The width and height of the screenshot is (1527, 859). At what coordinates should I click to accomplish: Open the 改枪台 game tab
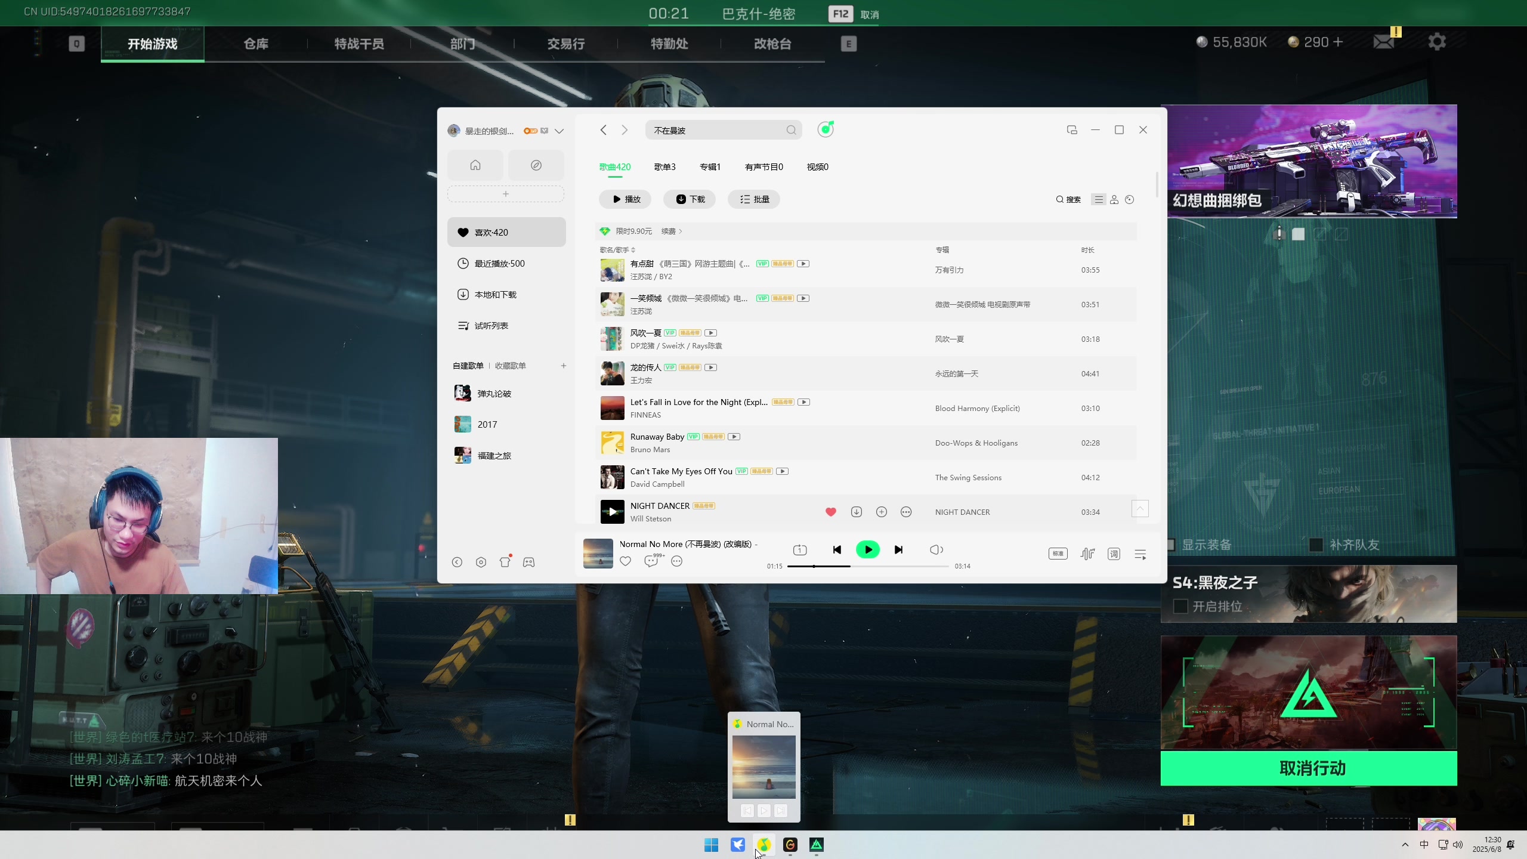coord(772,44)
